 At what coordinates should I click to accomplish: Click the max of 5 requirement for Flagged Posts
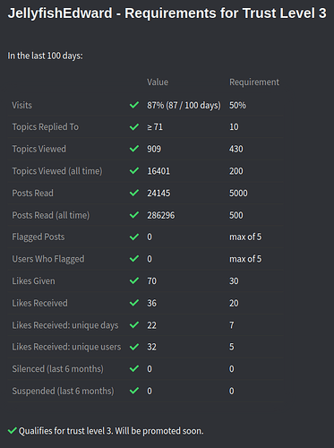[245, 237]
